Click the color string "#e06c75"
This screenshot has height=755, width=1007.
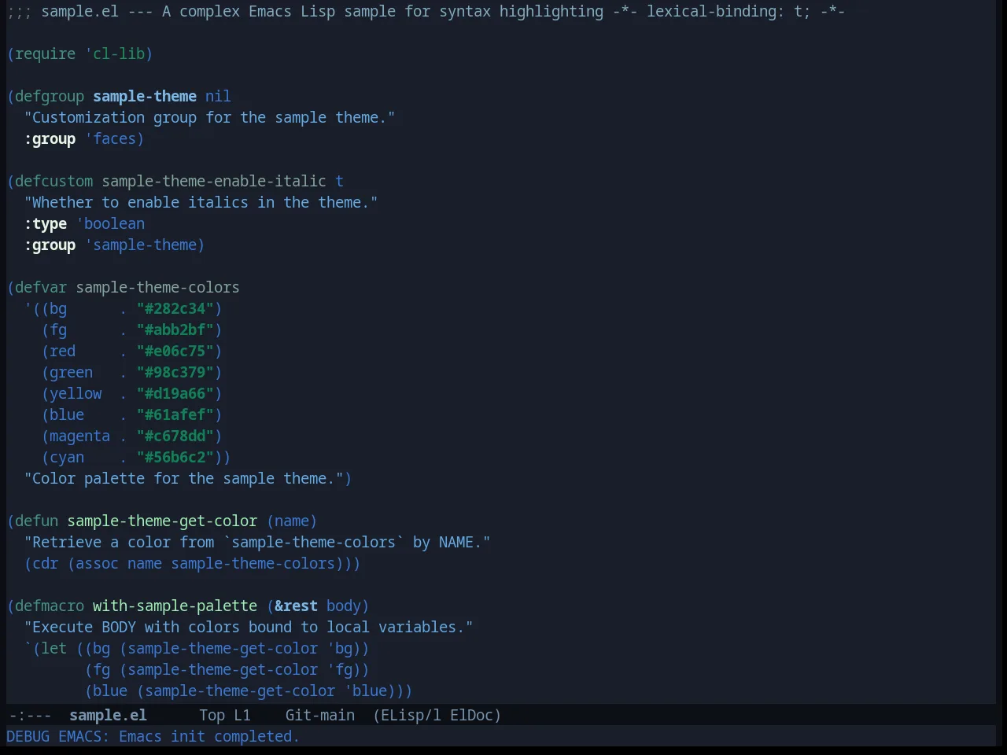click(x=175, y=351)
